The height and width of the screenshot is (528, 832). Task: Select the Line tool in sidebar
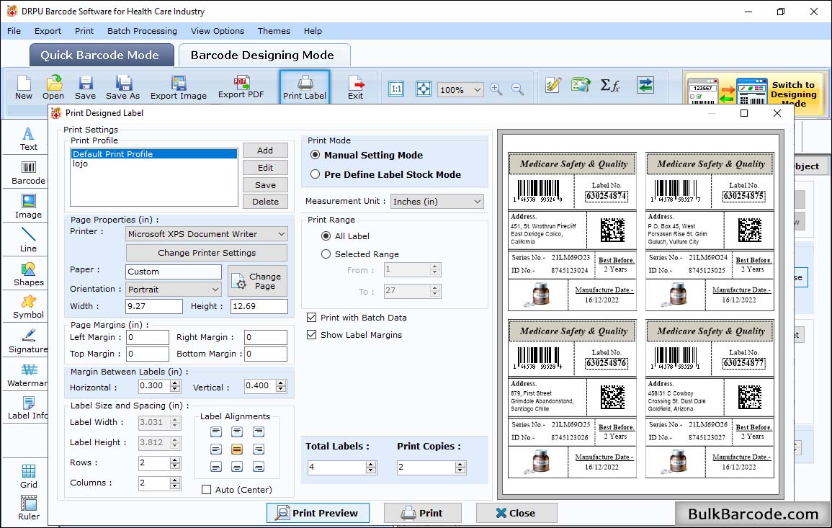tap(28, 240)
